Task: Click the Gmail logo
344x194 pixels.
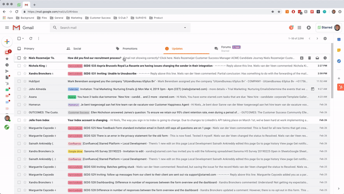Action: 23,27
